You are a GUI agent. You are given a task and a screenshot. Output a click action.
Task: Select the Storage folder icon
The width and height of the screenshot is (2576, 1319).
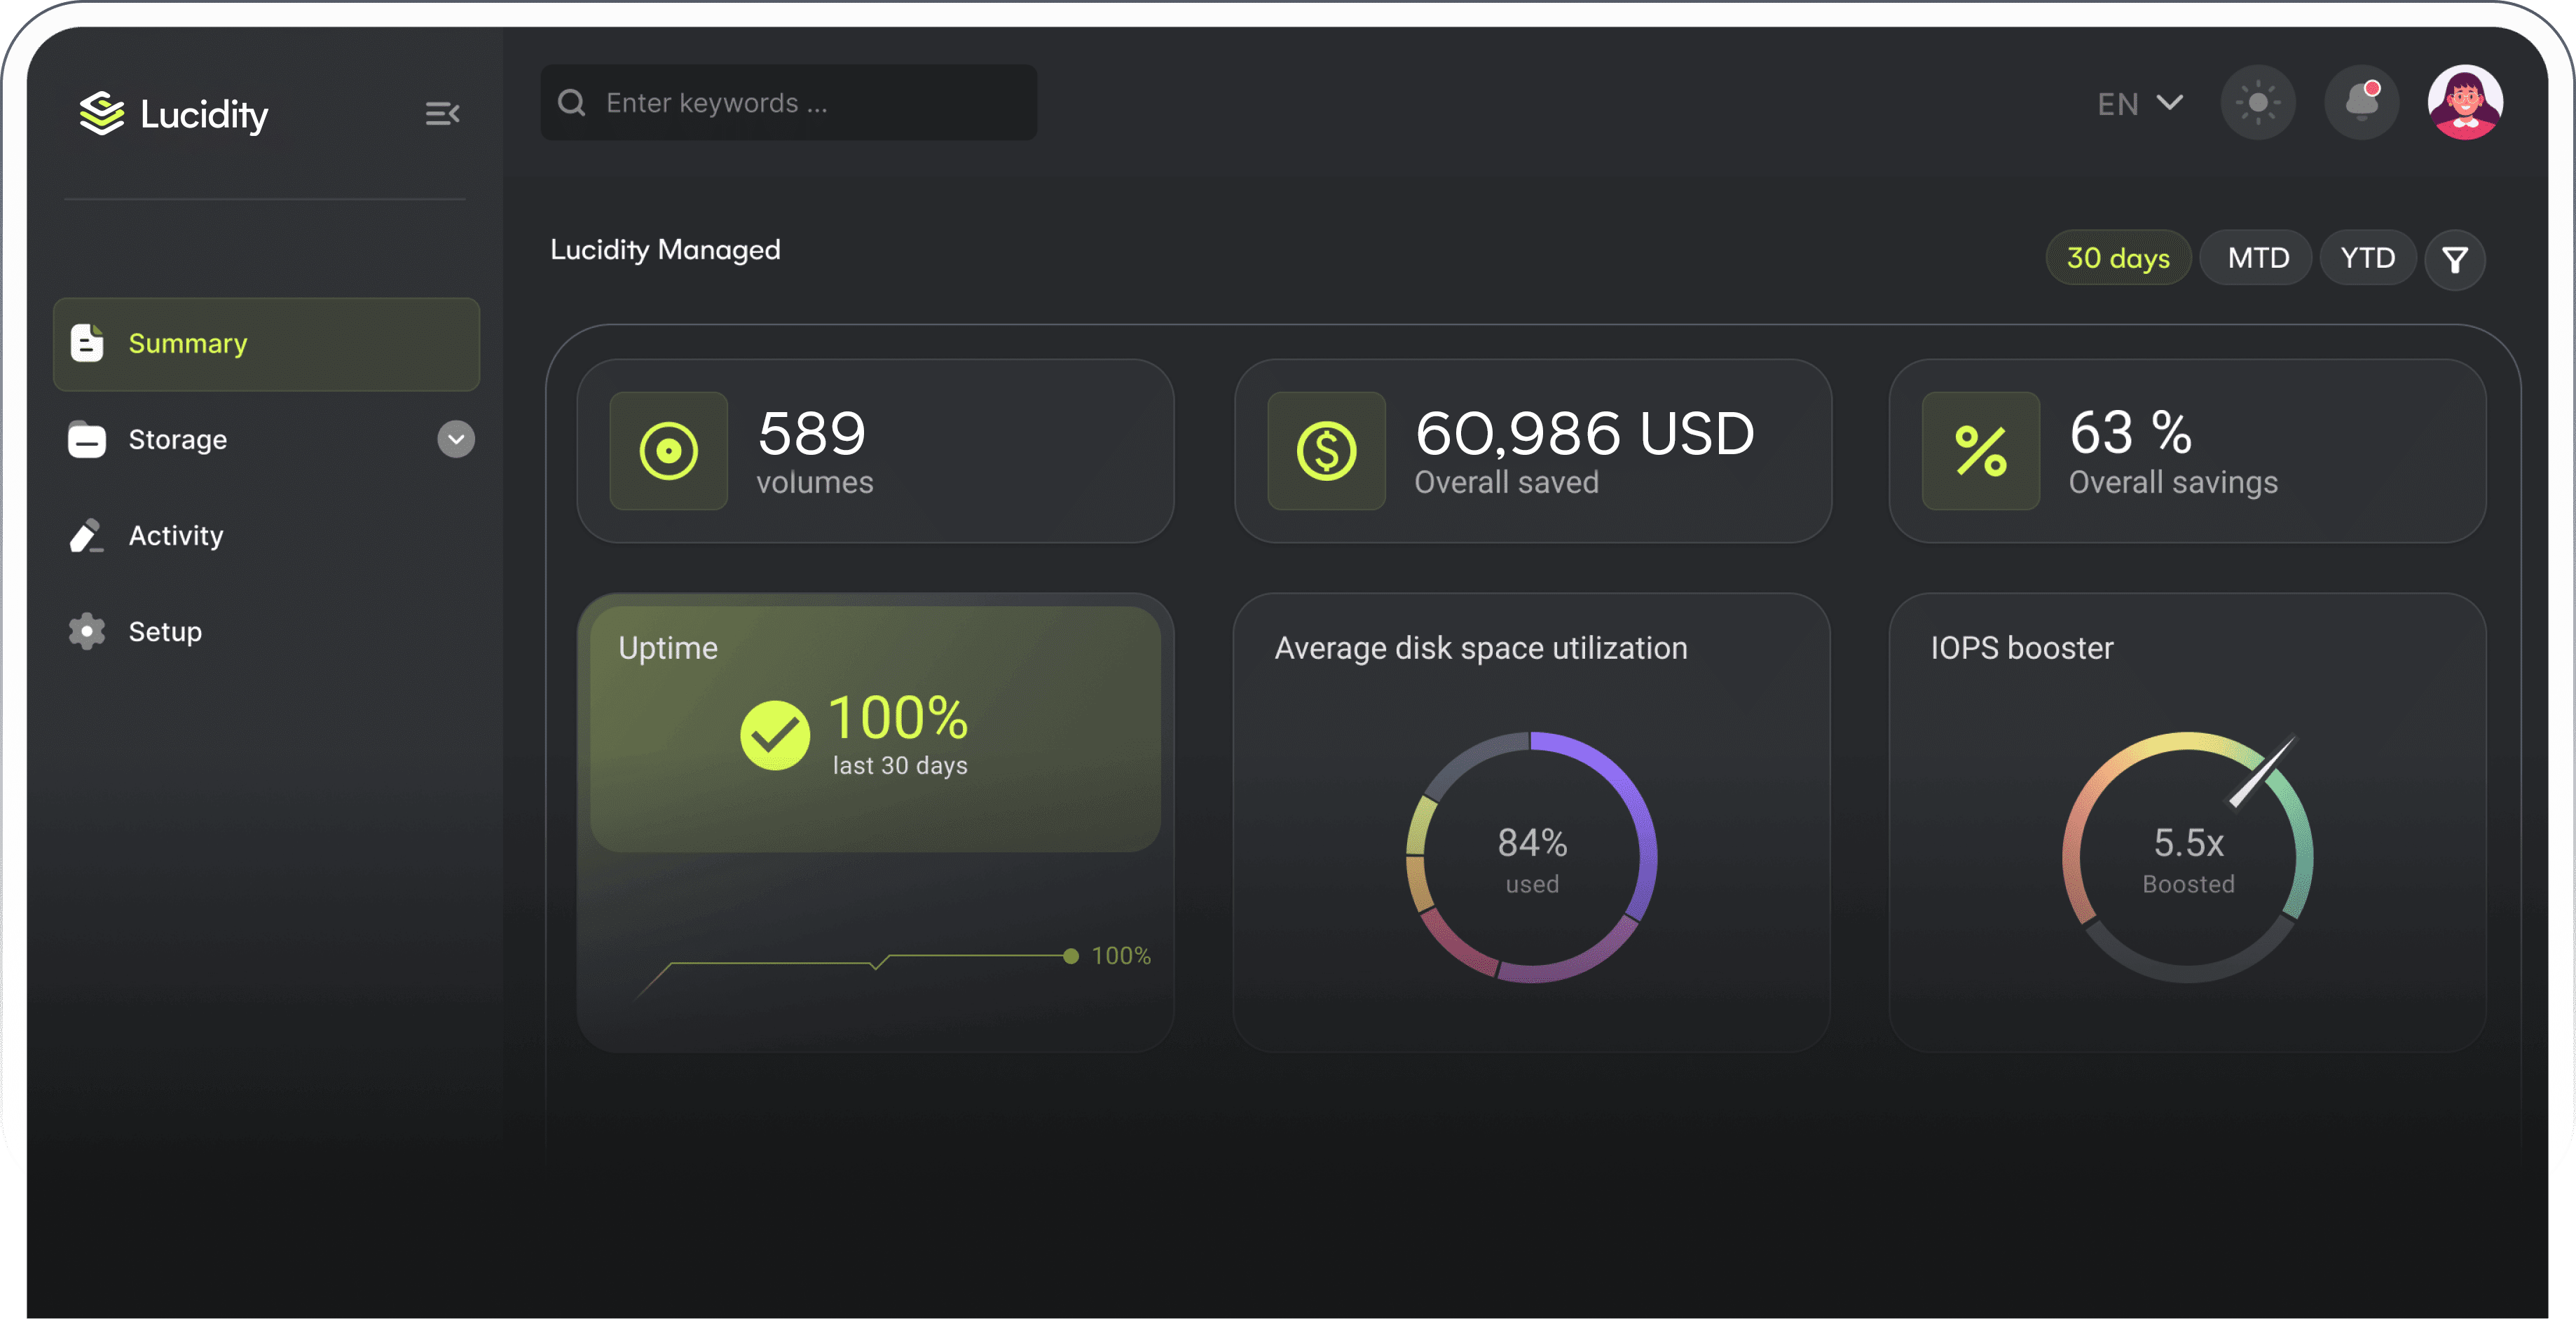coord(87,439)
